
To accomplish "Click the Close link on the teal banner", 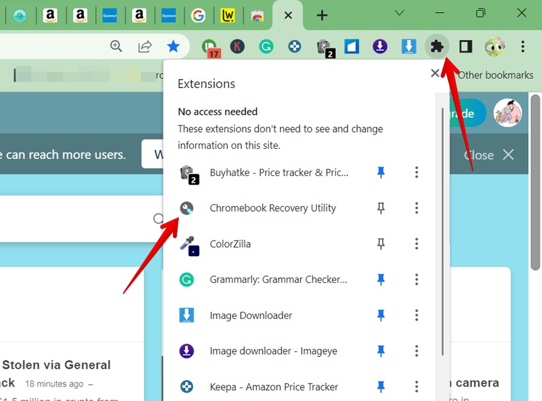I will click(478, 154).
